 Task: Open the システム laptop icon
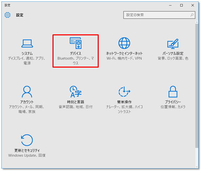coord(27,43)
